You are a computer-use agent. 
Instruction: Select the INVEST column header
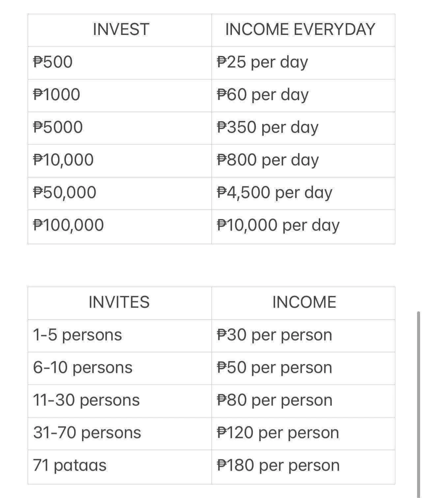[120, 30]
